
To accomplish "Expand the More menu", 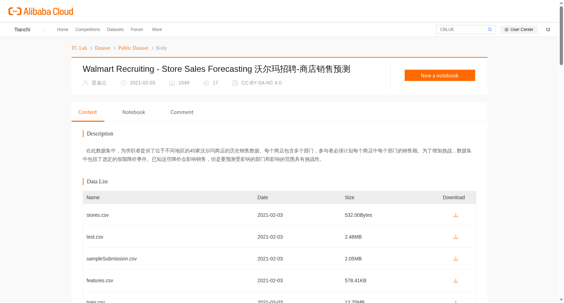I will pos(157,30).
